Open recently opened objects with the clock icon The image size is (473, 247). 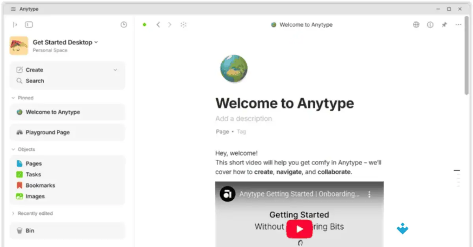click(123, 24)
